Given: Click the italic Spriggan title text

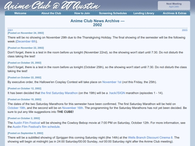Looking at the screenshot, I should (x=62, y=138).
